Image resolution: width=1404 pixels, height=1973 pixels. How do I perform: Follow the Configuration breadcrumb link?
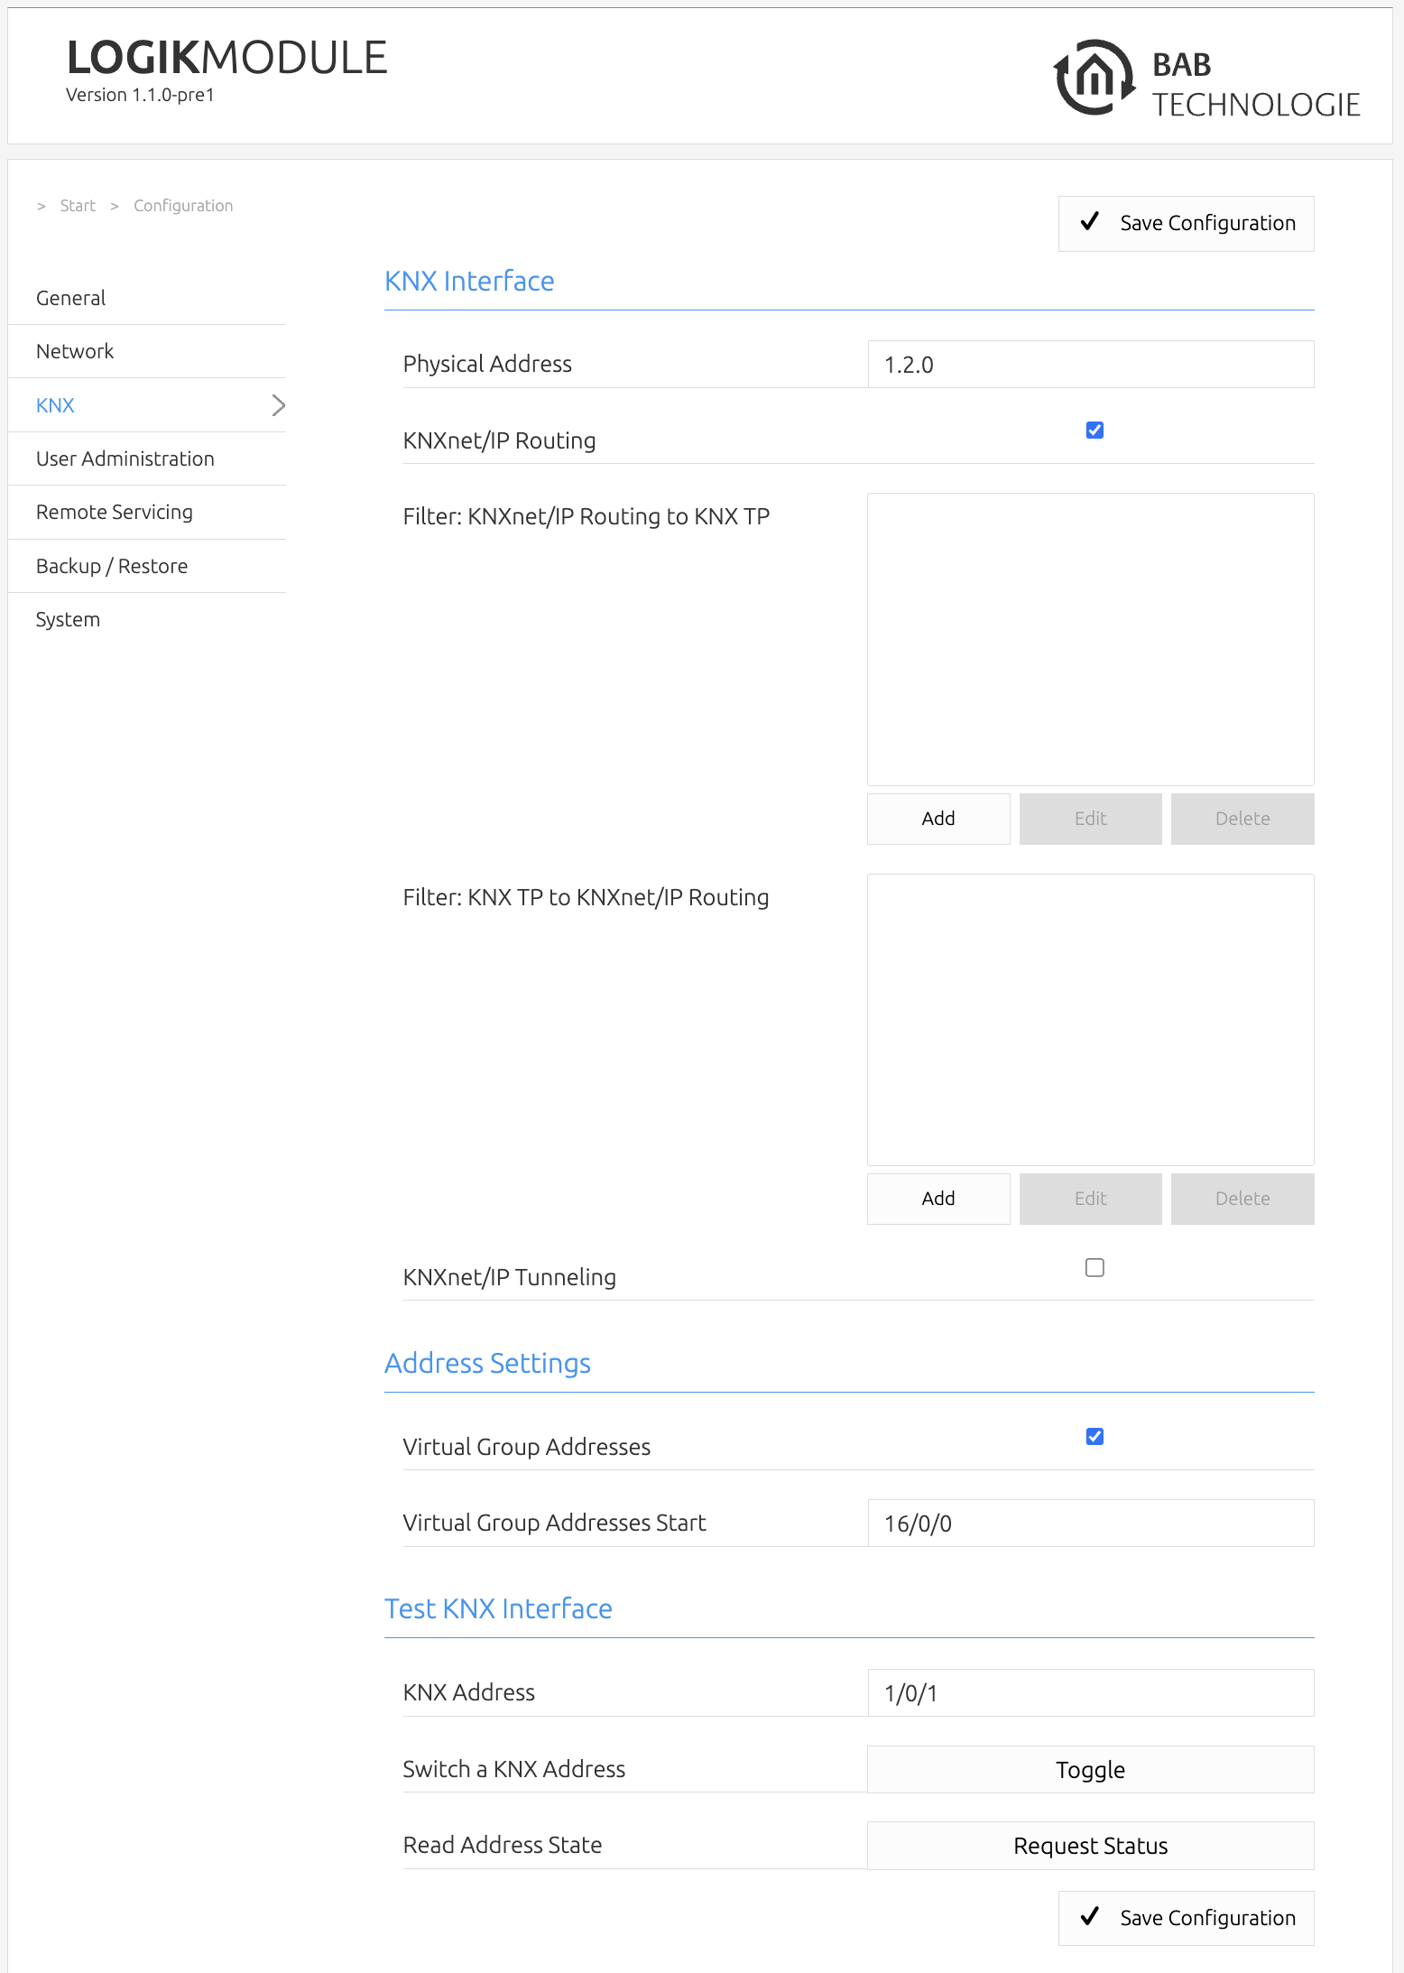tap(183, 206)
